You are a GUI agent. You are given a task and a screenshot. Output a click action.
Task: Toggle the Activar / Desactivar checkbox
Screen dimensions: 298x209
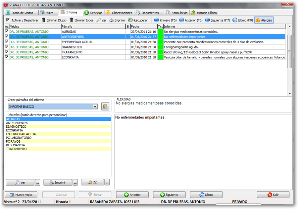tap(8, 20)
